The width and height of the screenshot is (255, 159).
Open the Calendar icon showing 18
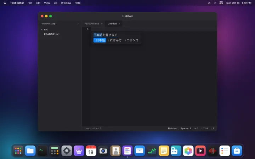pos(91,151)
